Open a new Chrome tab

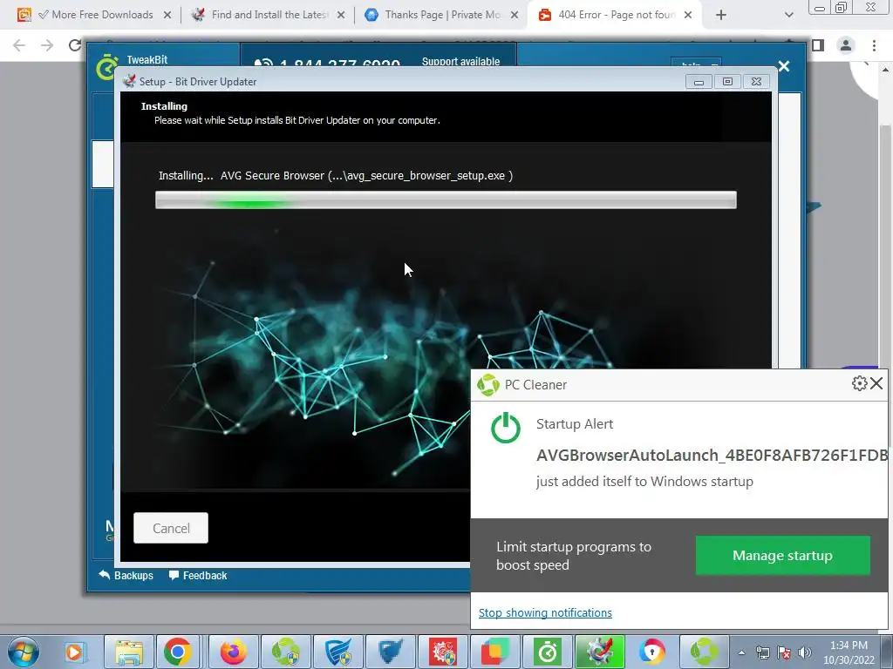pos(721,15)
